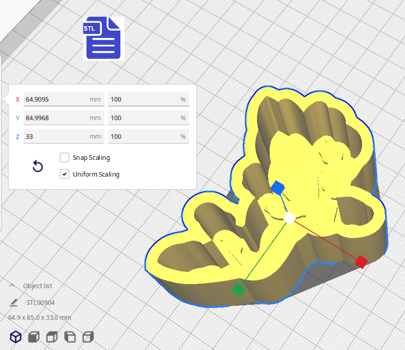Click the Z scale percentage field
Viewport: 405px width, 350px height.
(x=143, y=136)
